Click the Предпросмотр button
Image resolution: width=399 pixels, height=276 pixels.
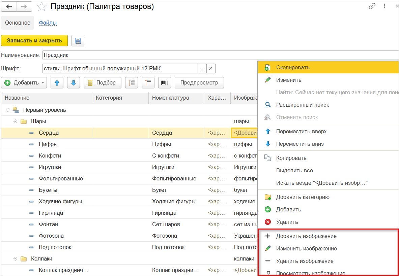click(199, 83)
